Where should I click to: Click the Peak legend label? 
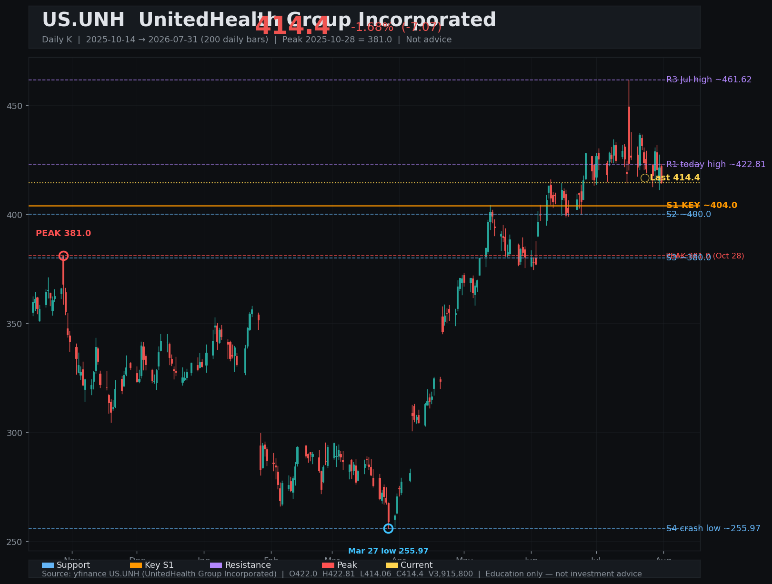pyautogui.click(x=347, y=565)
